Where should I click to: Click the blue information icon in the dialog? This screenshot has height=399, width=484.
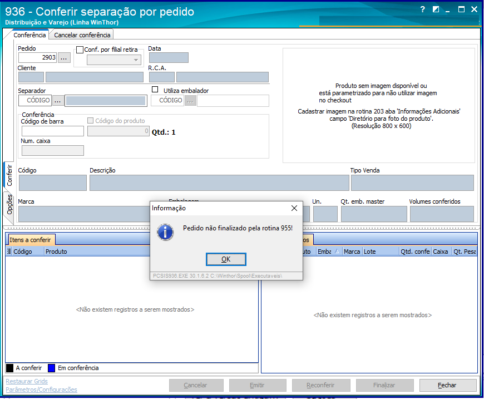[165, 232]
